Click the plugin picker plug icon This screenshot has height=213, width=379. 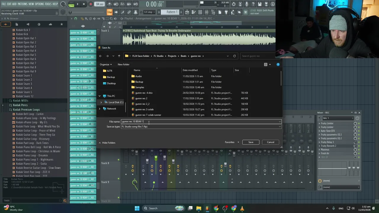[226, 12]
